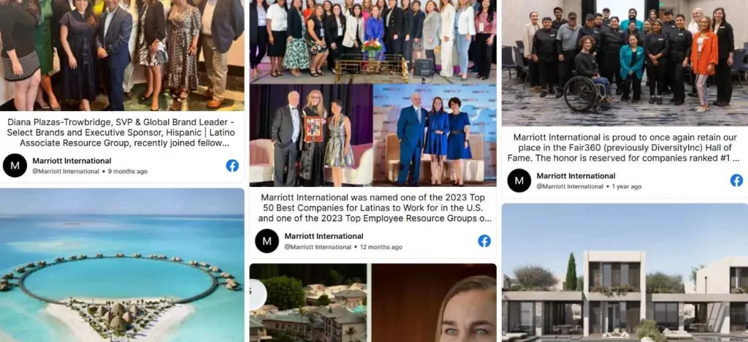Screen dimensions: 748x342
Task: Expand the truncated Diana Plazas-Trowbridge post text
Action: click(121, 132)
